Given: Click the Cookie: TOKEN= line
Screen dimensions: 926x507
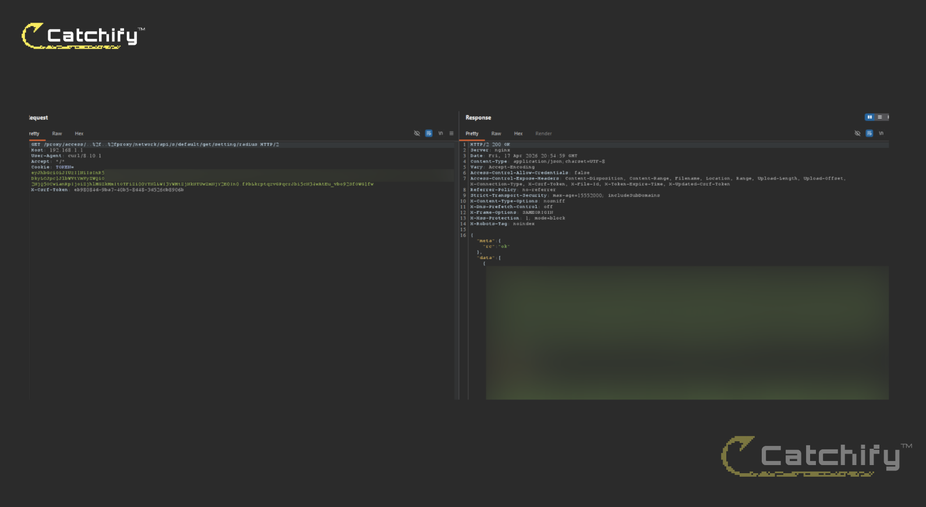Looking at the screenshot, I should pyautogui.click(x=52, y=167).
